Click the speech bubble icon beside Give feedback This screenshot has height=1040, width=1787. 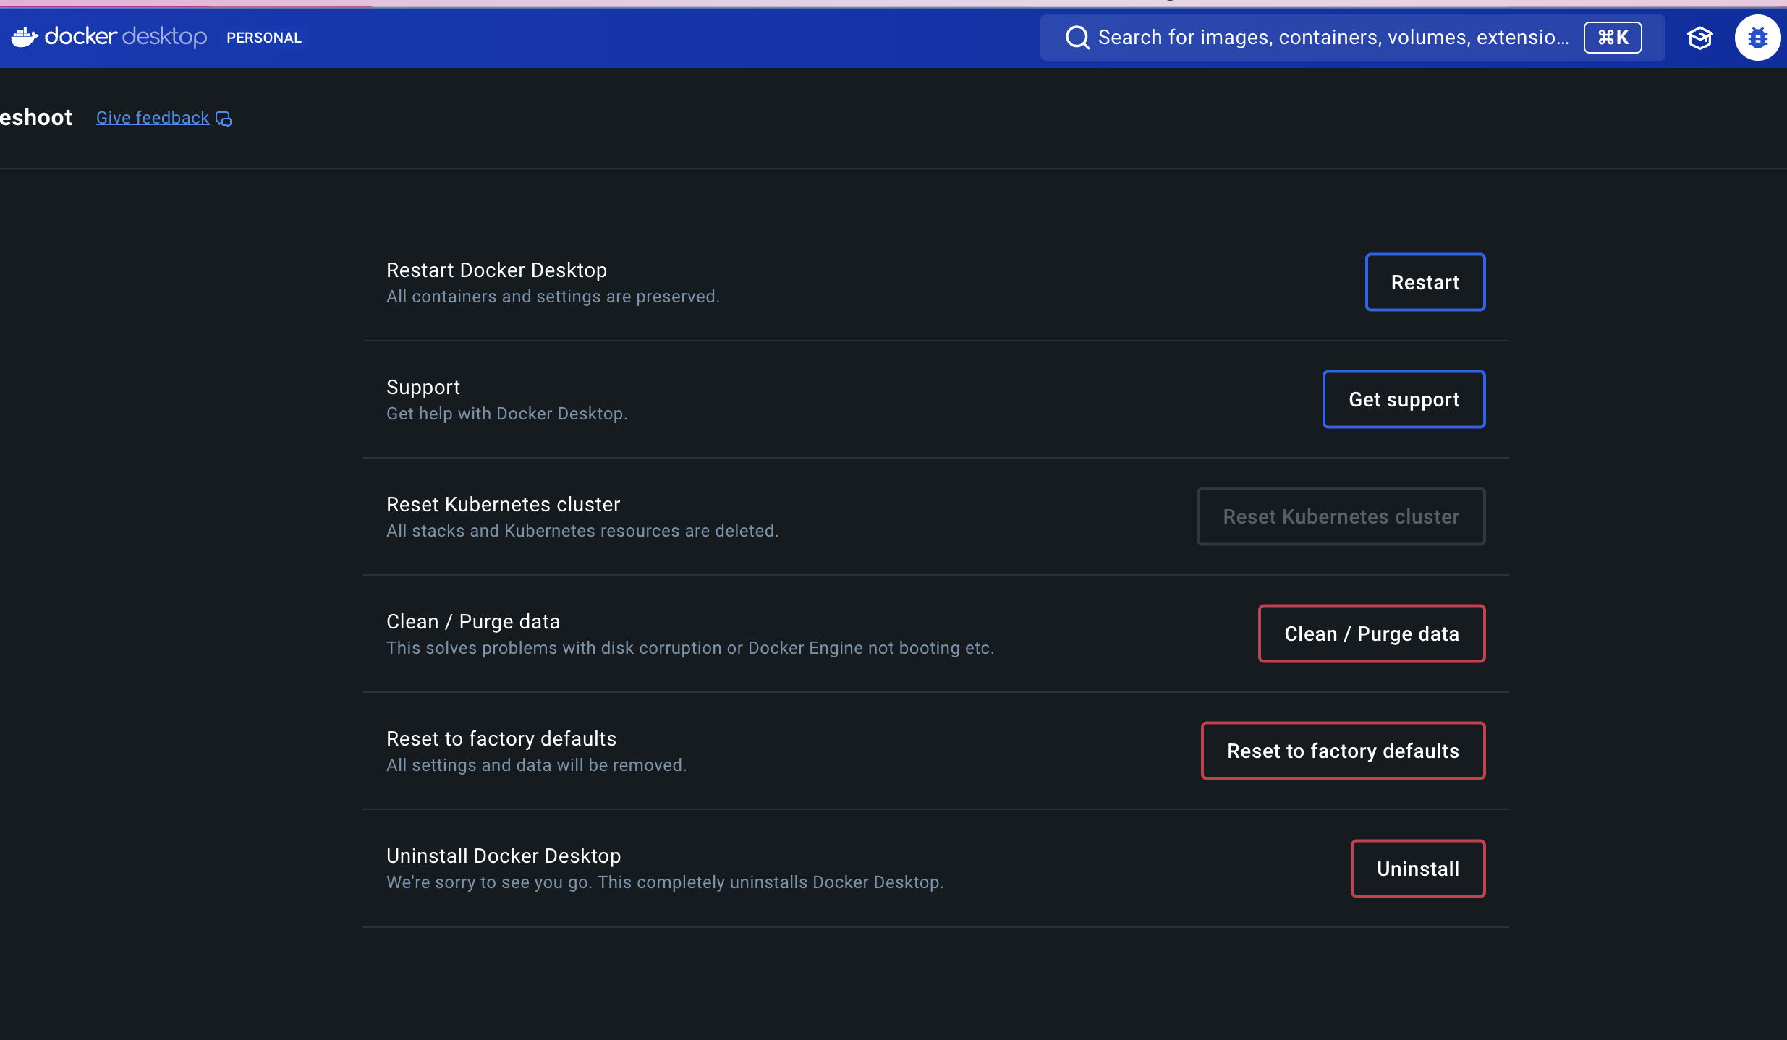click(224, 119)
